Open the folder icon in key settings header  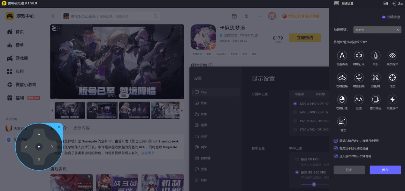(386, 3)
